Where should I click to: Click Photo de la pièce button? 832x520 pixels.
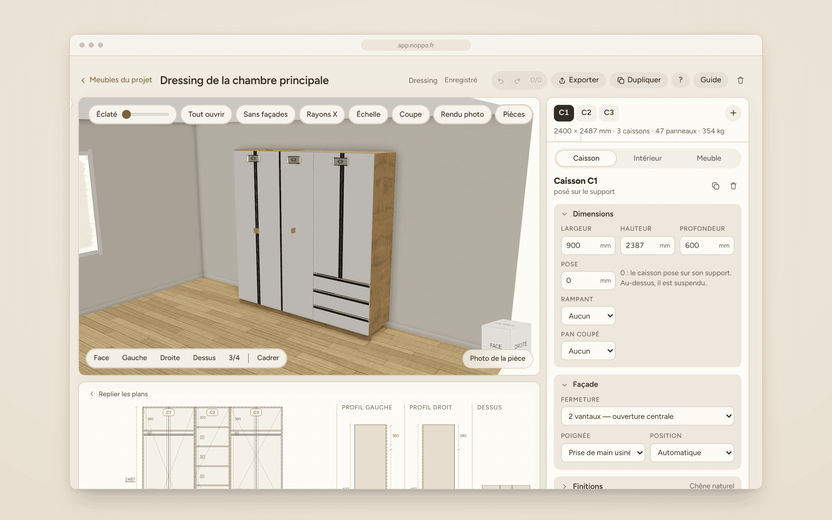497,358
